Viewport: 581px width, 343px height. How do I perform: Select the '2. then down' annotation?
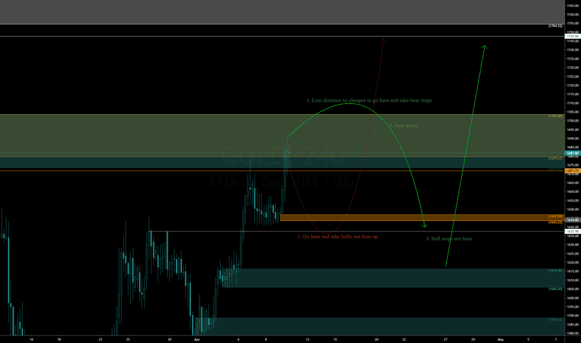point(403,126)
